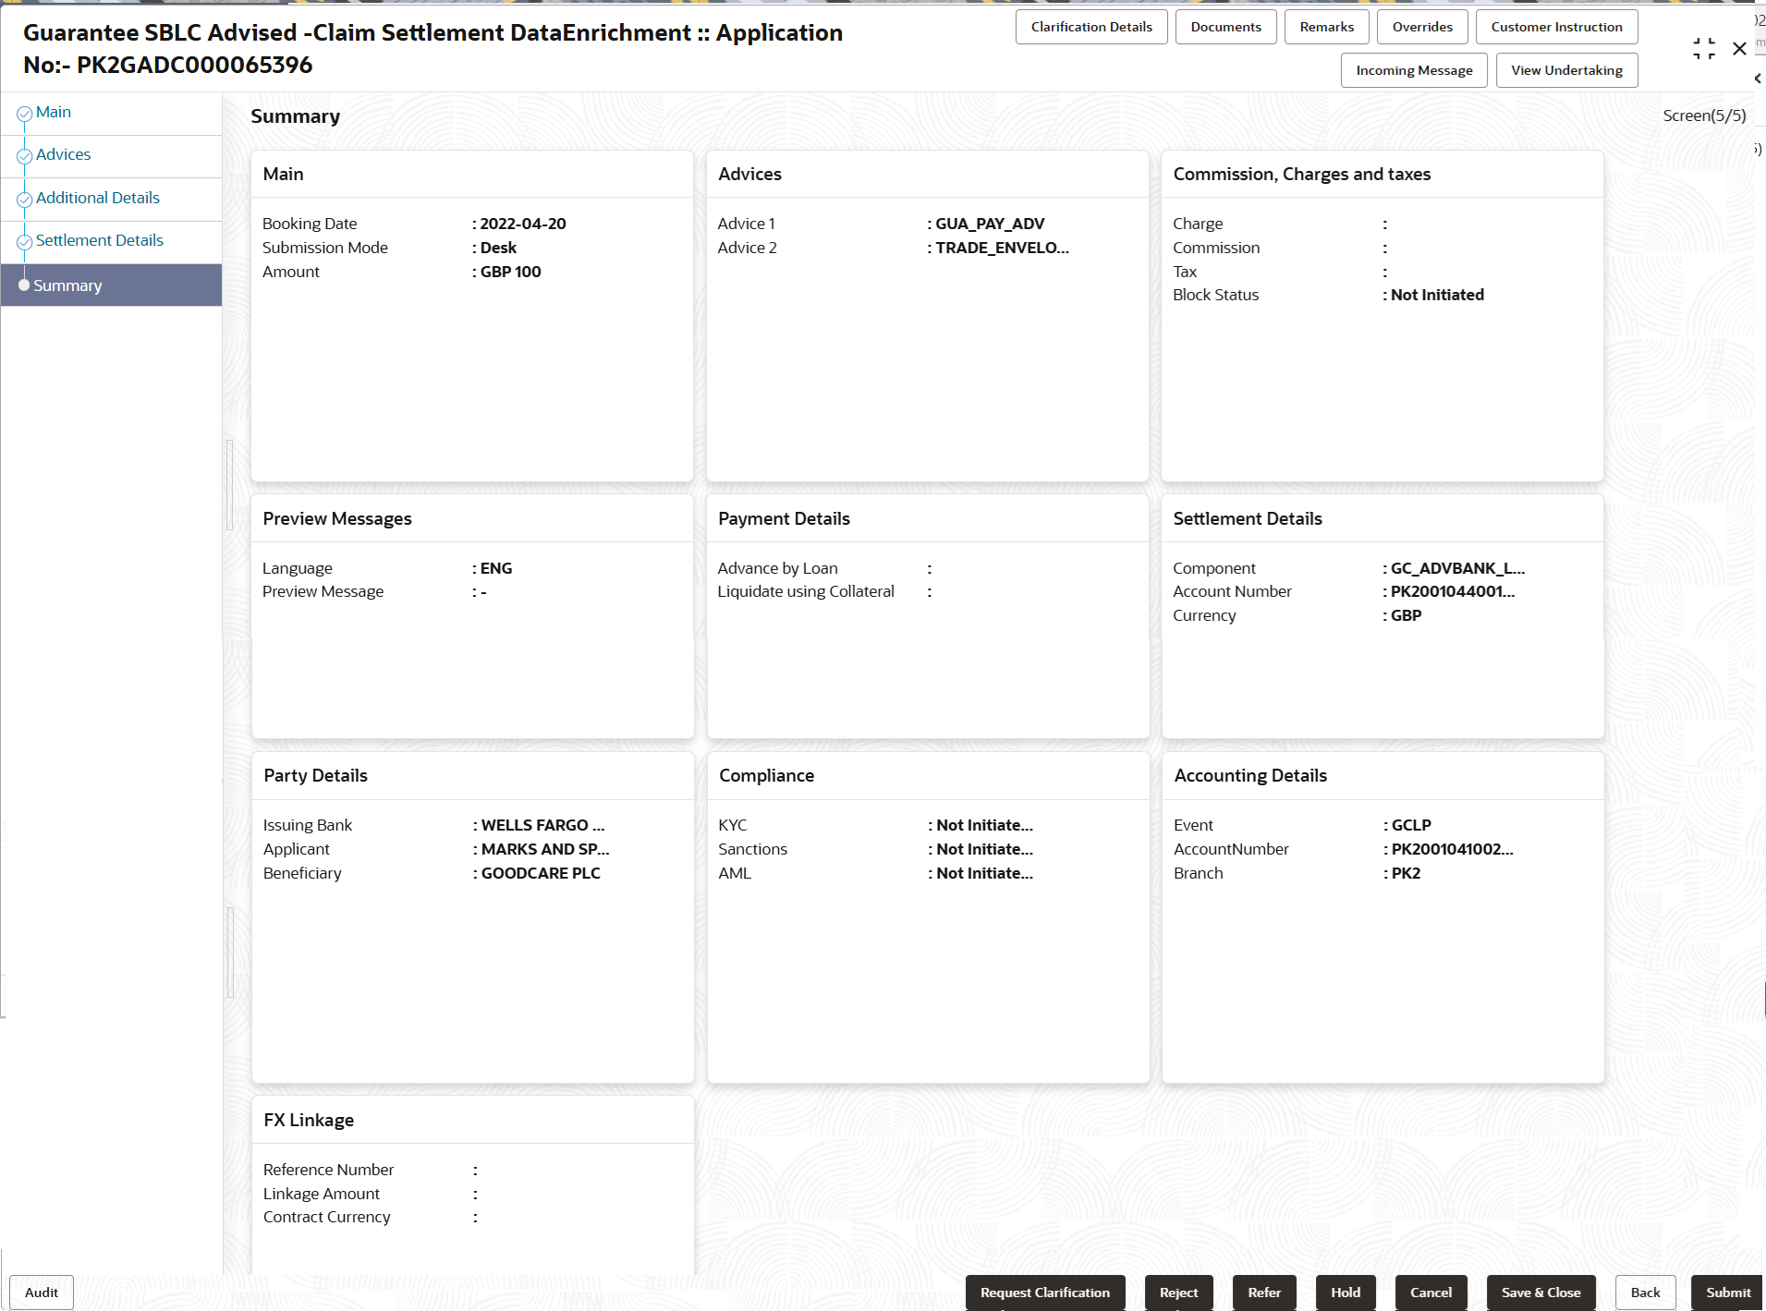This screenshot has width=1766, height=1311.
Task: Click the Language value ENG
Action: 495,568
